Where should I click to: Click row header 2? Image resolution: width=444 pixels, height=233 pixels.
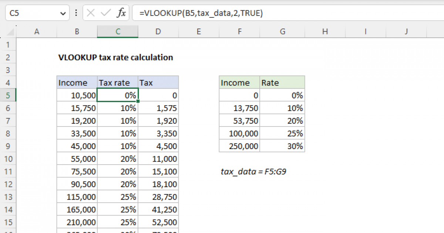tap(8, 57)
